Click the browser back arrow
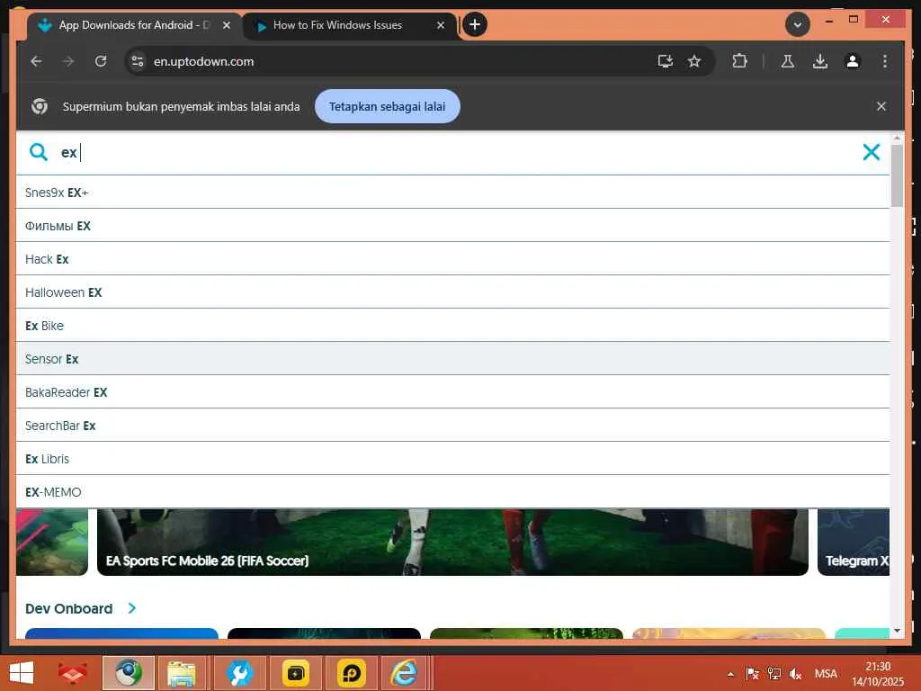The width and height of the screenshot is (921, 691). 36,61
